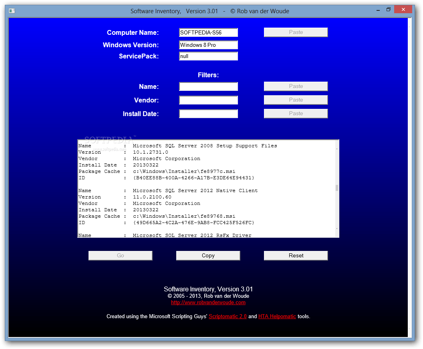Select 'SQL Server 2012 Native Client' line

point(195,191)
